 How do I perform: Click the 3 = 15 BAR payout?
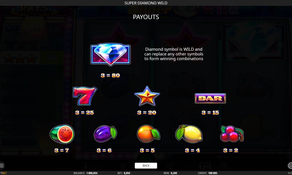[210, 113]
